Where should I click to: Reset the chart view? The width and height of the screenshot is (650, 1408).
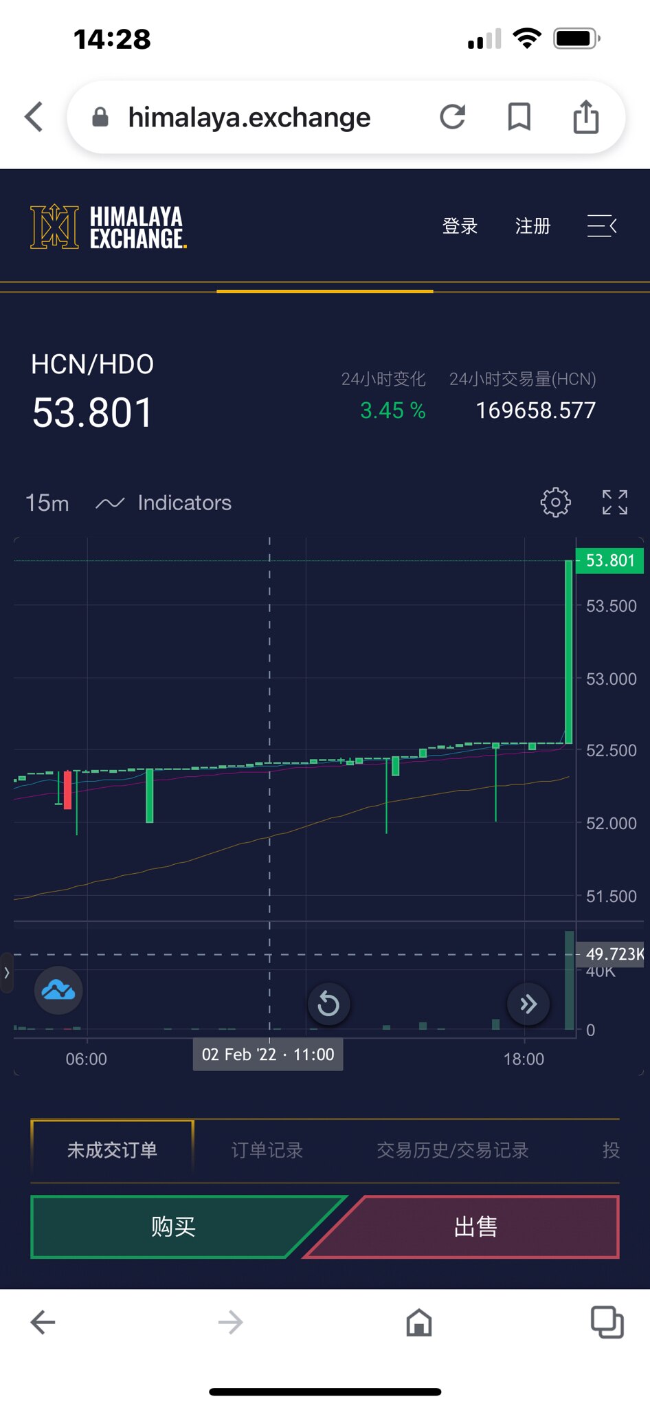(328, 1004)
